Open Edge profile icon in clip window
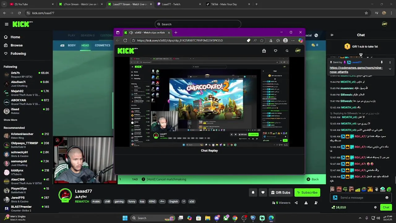The image size is (396, 223). (285, 40)
